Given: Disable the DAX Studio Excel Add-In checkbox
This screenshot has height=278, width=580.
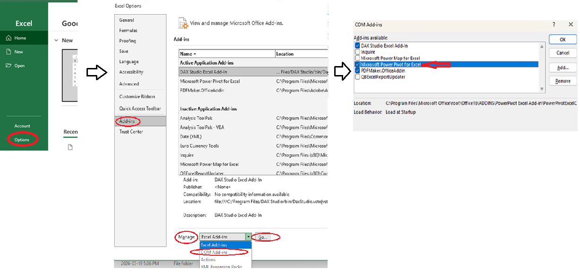Looking at the screenshot, I should coord(357,45).
